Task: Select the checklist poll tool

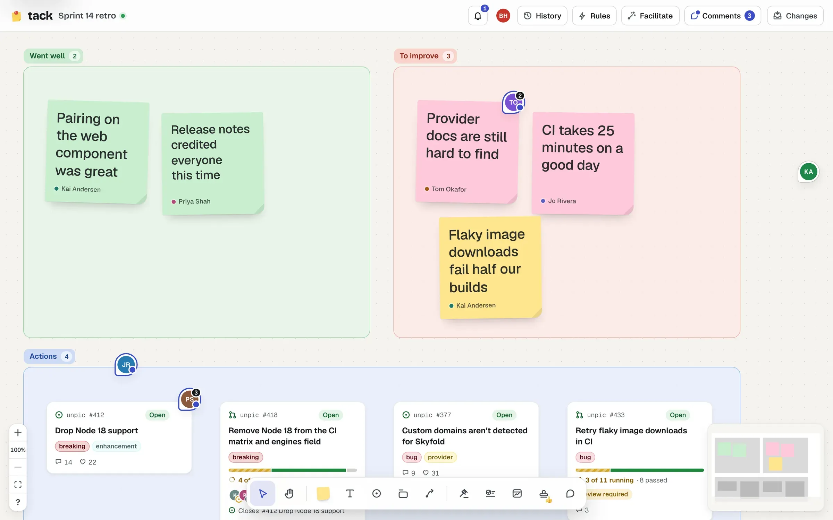Action: pyautogui.click(x=490, y=493)
